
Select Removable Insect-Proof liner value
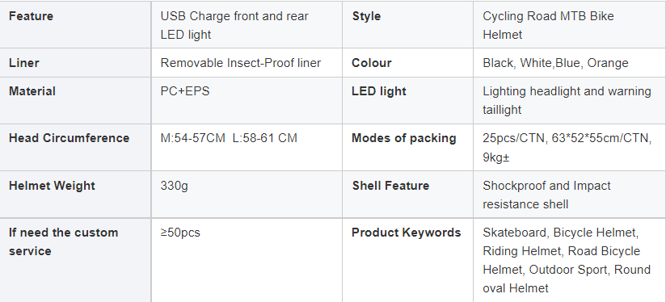pyautogui.click(x=240, y=63)
